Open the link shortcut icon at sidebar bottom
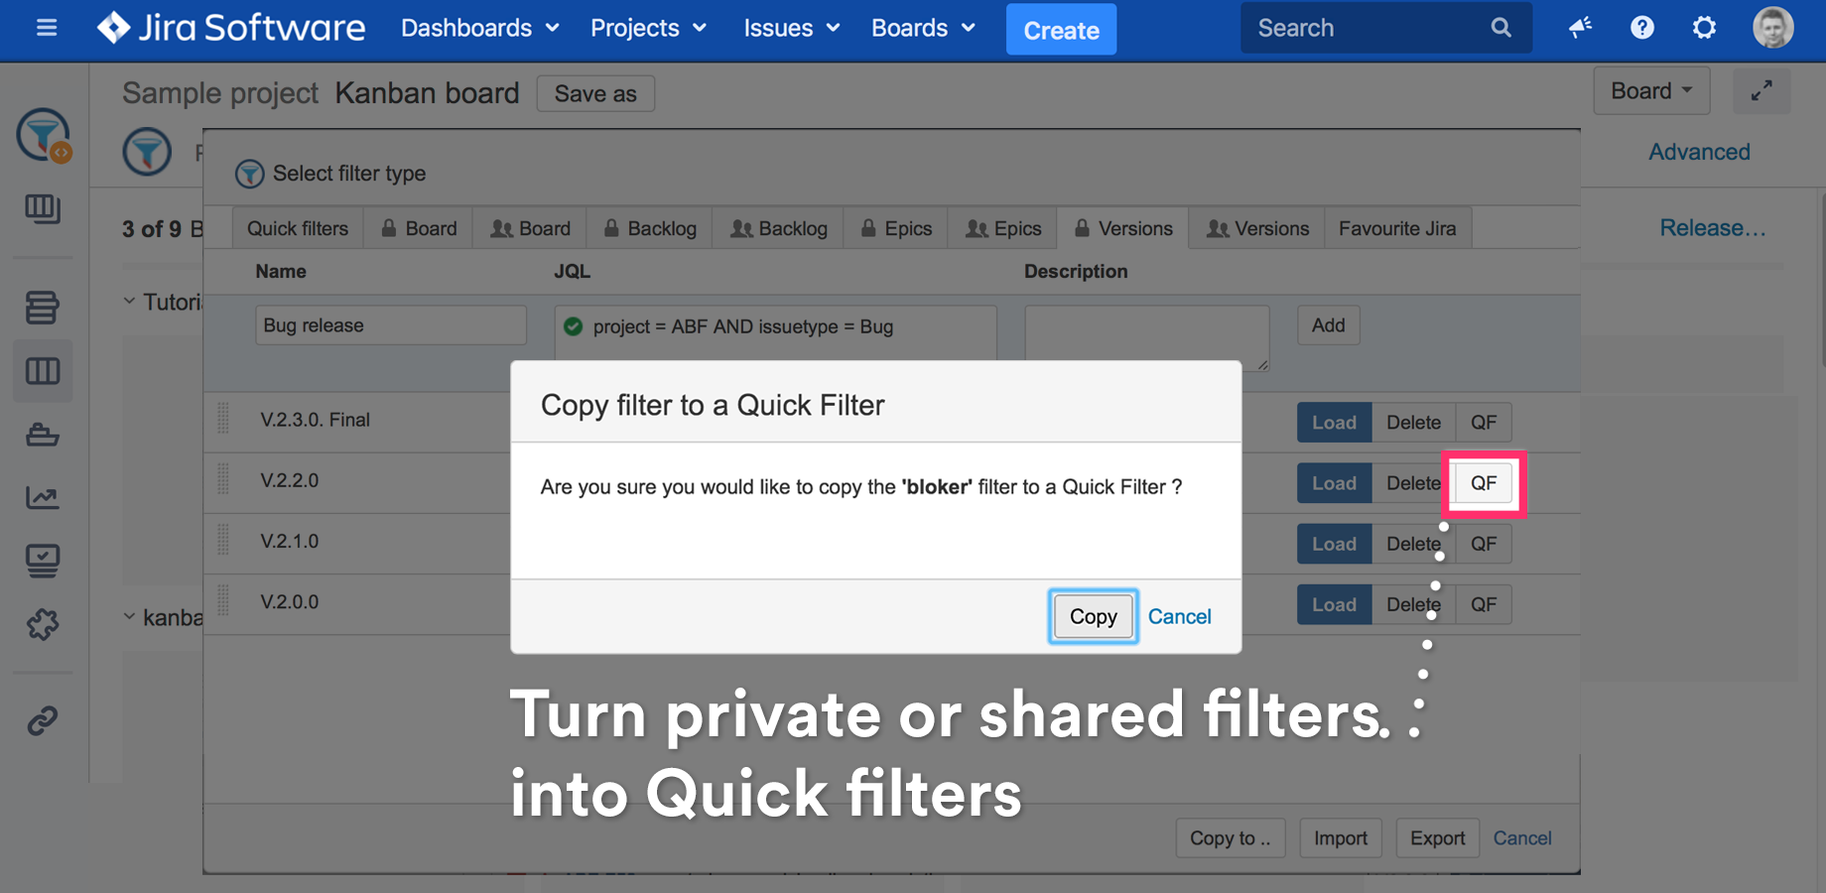The height and width of the screenshot is (893, 1826). [x=42, y=720]
